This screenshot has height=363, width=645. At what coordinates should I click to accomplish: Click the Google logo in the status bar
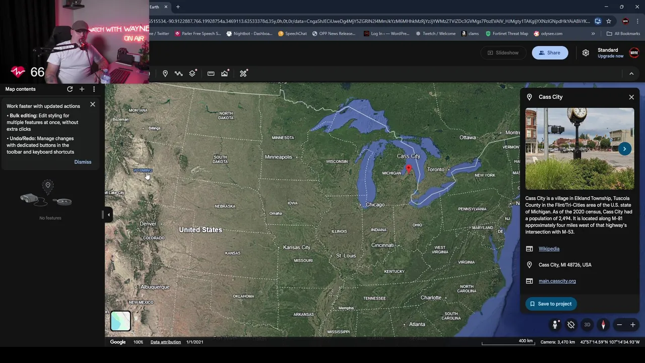click(118, 342)
